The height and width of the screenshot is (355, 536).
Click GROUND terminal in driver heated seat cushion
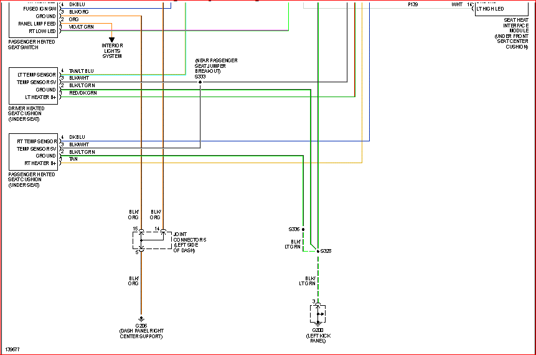point(46,90)
